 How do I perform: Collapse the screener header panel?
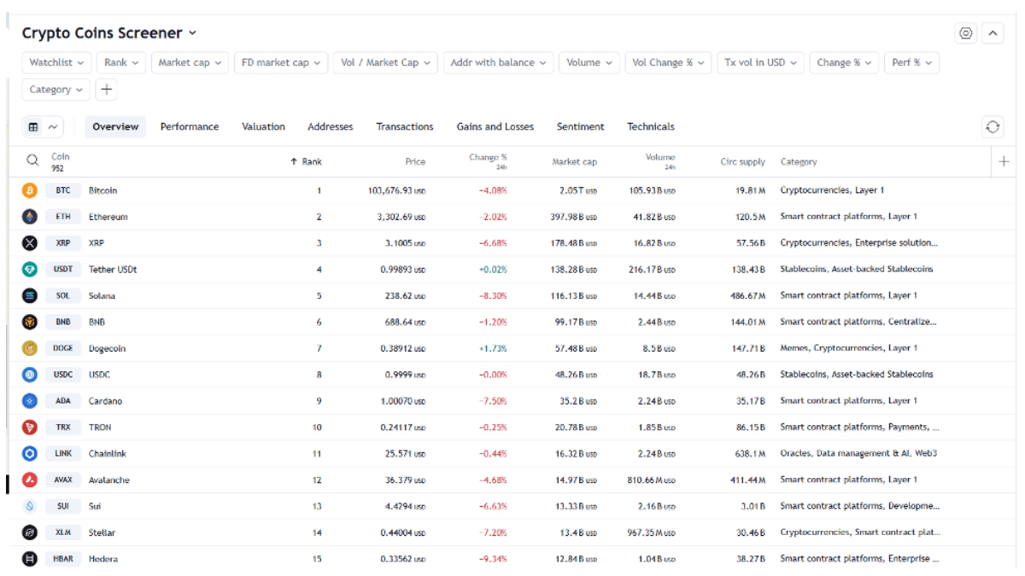[x=993, y=32]
